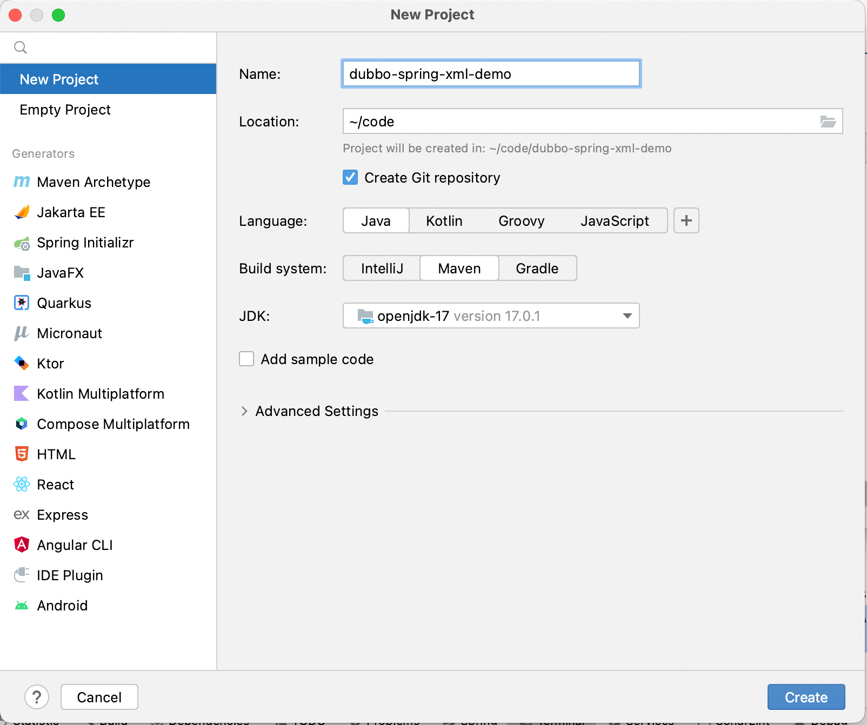This screenshot has width=867, height=725.
Task: Select the Angular CLI icon
Action: tap(22, 545)
